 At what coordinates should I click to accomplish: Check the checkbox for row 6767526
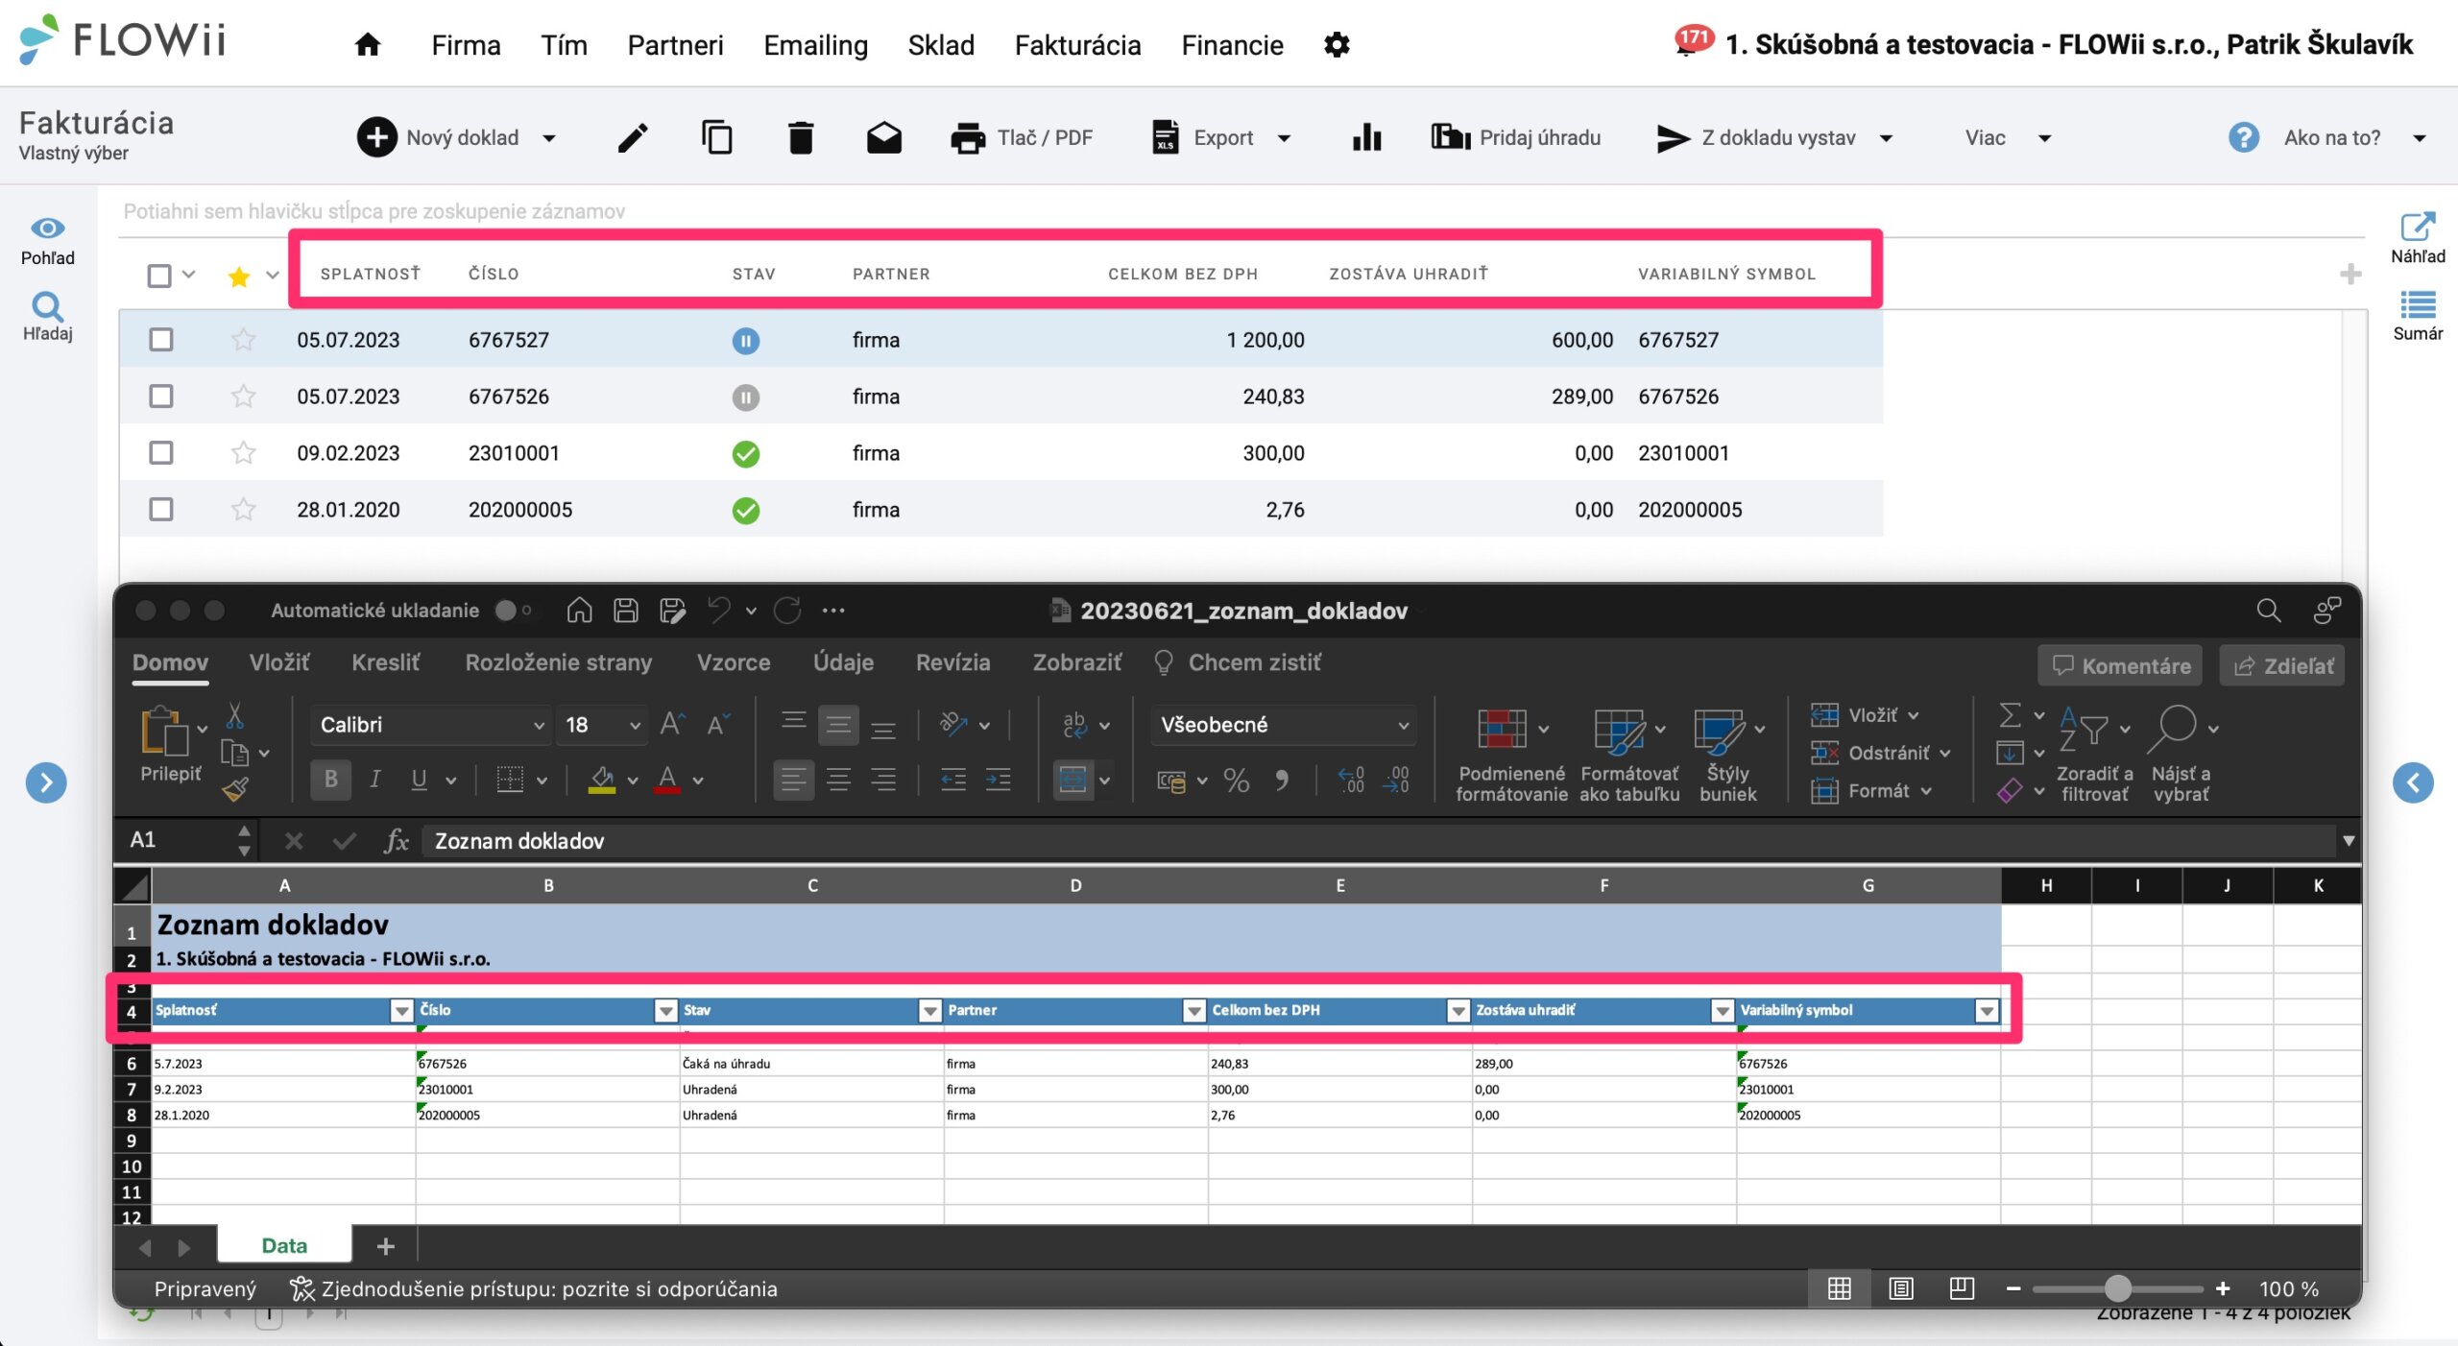click(160, 397)
